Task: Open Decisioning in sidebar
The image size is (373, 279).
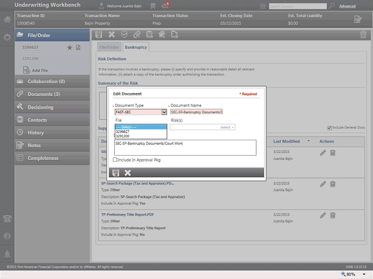Action: [52, 107]
